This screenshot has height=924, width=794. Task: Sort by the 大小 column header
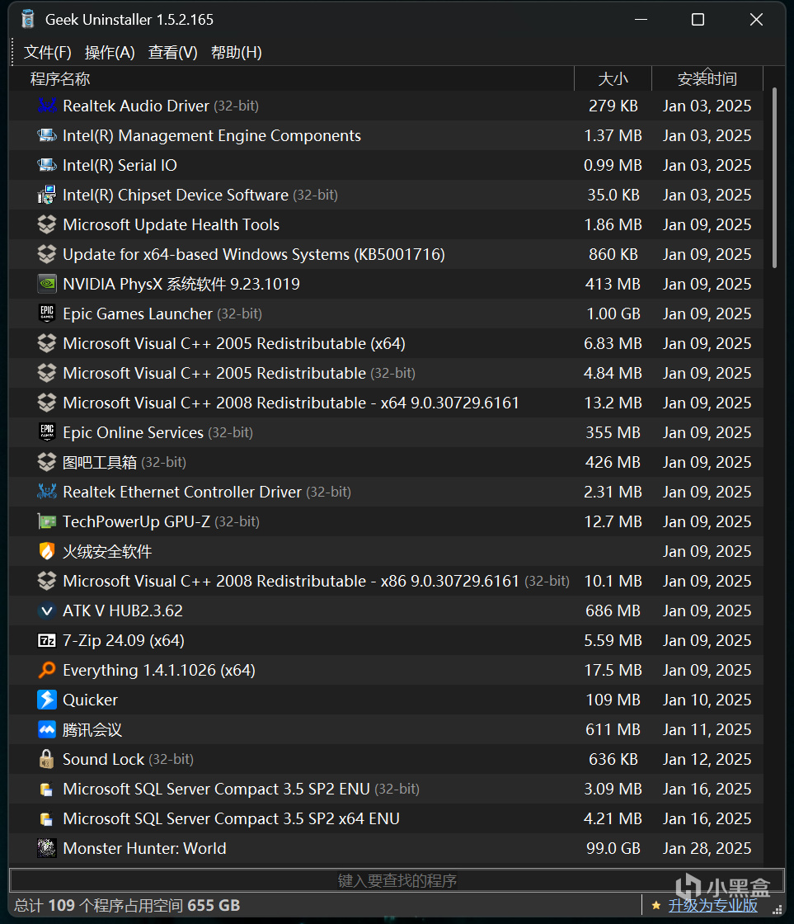click(x=613, y=78)
